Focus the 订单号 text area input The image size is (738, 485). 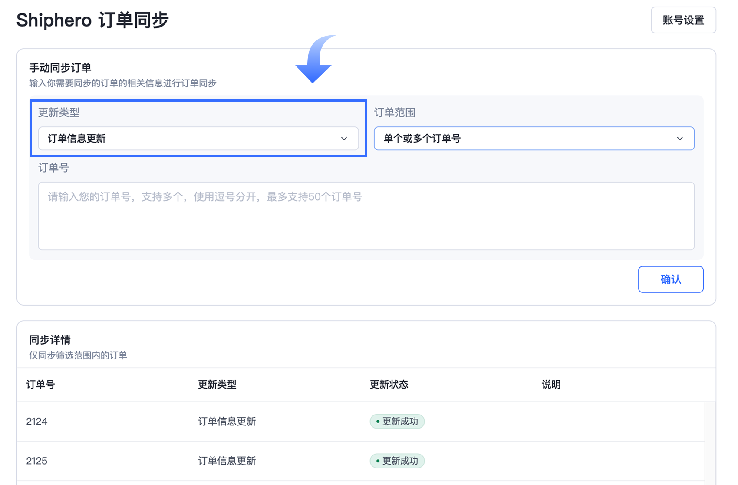point(366,216)
